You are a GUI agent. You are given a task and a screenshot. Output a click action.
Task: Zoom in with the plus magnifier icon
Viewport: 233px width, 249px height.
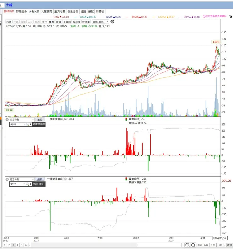coord(193,245)
